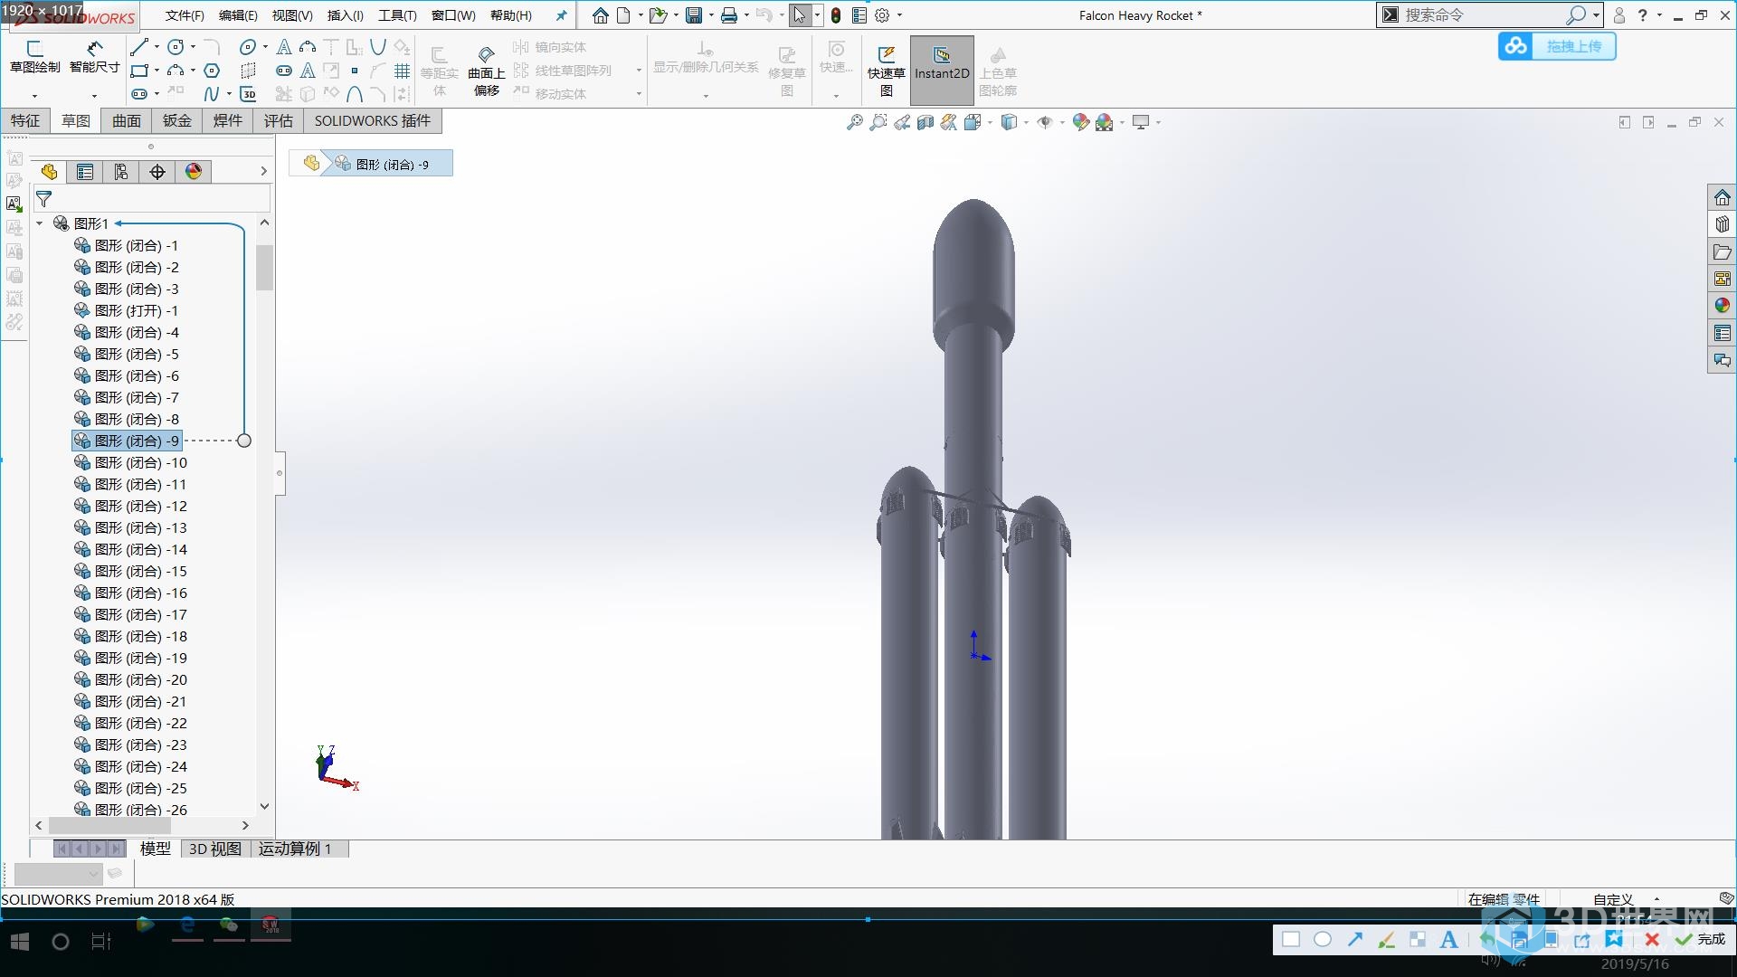Open the View Orientation dropdown arrow
Viewport: 1737px width, 977px height.
coord(991,122)
